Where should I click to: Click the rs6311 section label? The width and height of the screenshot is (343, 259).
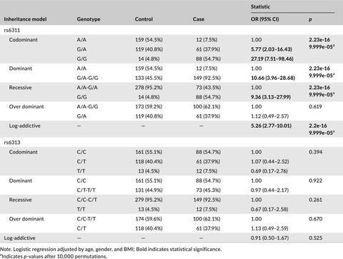(x=12, y=30)
